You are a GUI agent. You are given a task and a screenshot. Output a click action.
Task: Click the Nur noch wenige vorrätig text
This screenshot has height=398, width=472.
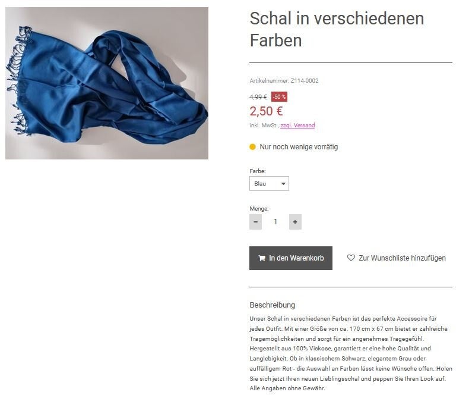coord(299,147)
